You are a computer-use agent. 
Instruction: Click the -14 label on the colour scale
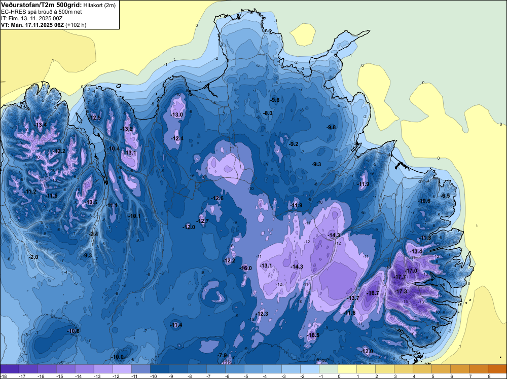click(78, 376)
